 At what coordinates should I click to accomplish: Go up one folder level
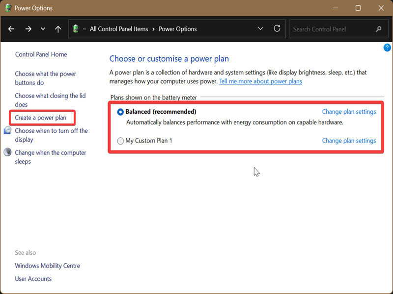pos(58,29)
